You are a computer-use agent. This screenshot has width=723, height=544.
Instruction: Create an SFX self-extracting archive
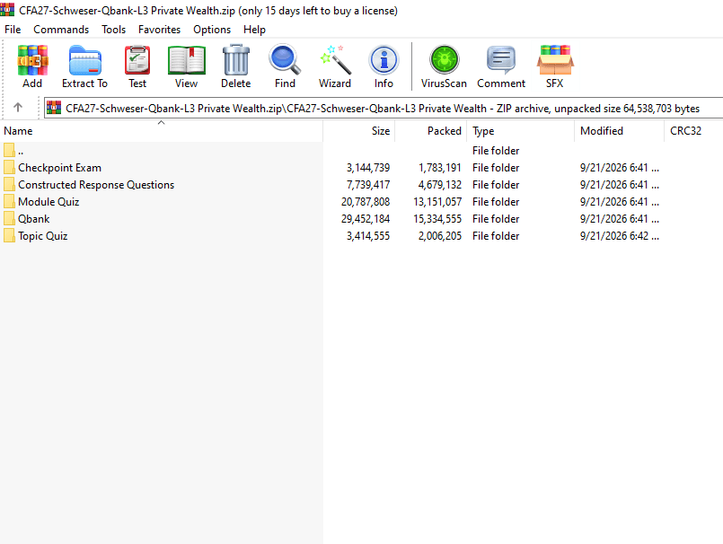555,66
